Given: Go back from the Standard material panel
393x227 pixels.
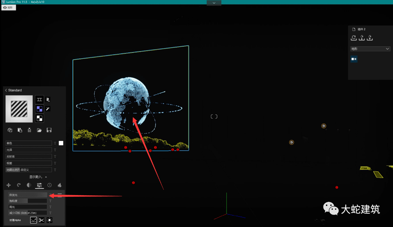Looking at the screenshot, I should [6, 90].
